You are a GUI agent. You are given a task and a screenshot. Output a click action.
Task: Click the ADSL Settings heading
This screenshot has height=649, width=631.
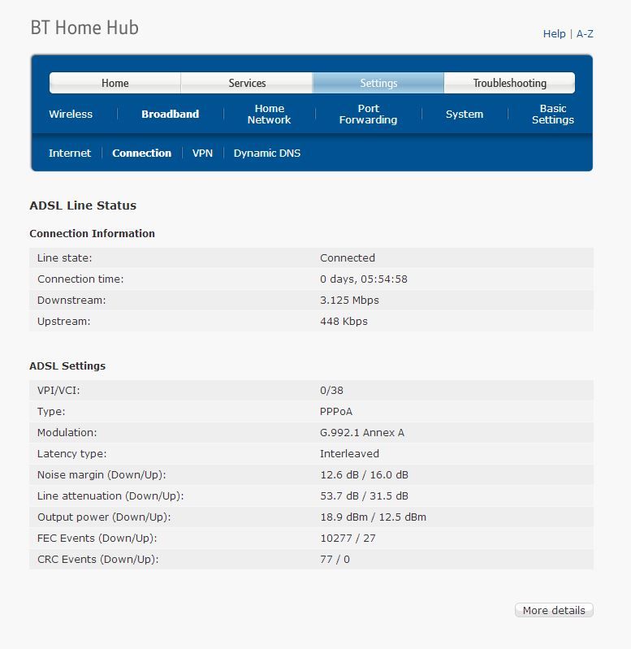point(67,366)
